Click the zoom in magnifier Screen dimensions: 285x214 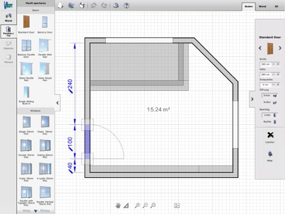(x=137, y=206)
